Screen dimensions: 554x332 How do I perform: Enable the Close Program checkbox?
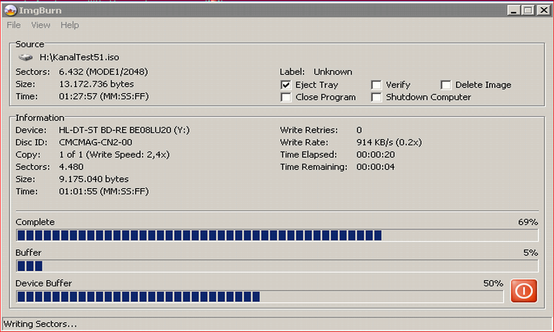(286, 97)
